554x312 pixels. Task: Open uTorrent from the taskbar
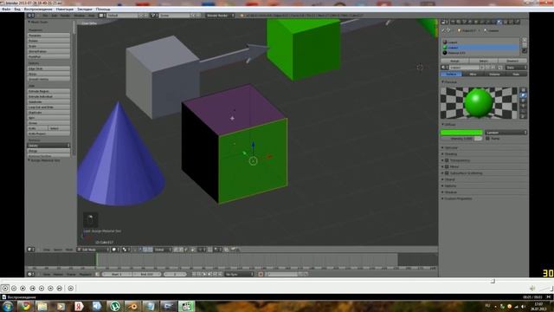(114, 306)
